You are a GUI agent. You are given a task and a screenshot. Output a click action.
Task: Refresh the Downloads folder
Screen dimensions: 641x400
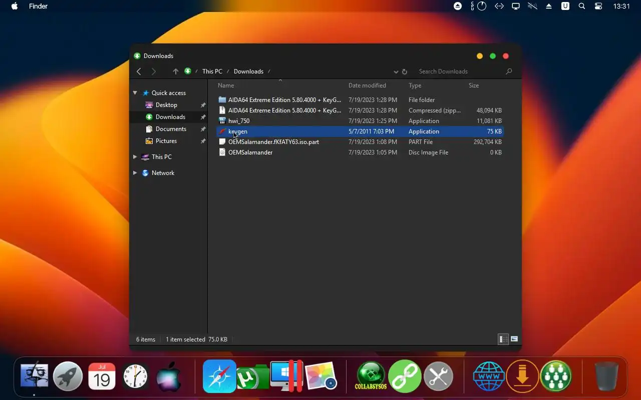click(405, 72)
